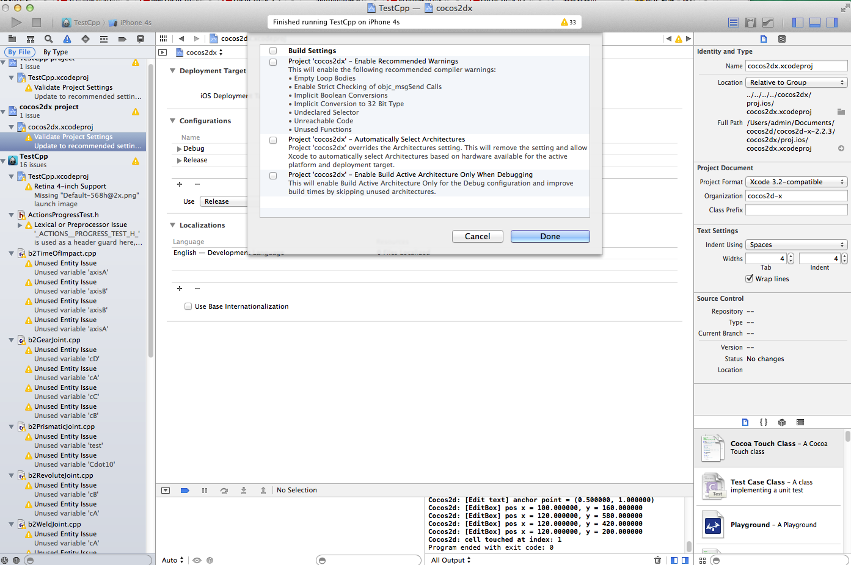Jump to next issue arrow
This screenshot has width=851, height=565.
[x=688, y=38]
